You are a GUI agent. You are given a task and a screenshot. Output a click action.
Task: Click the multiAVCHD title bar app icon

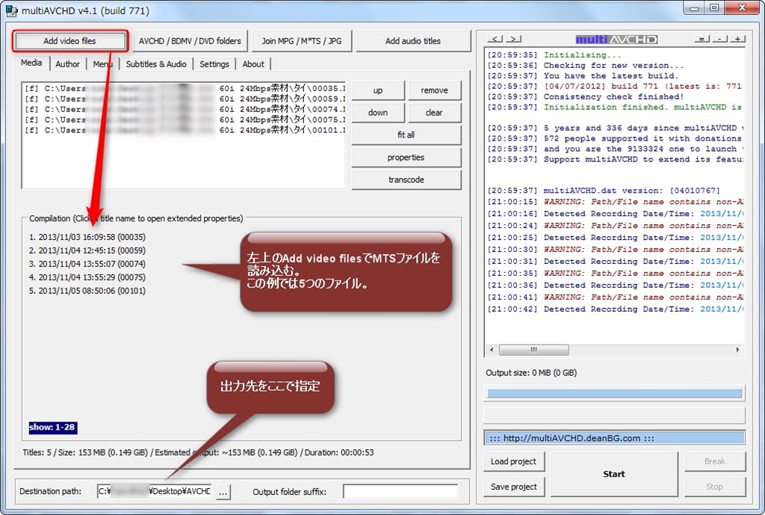[x=11, y=10]
